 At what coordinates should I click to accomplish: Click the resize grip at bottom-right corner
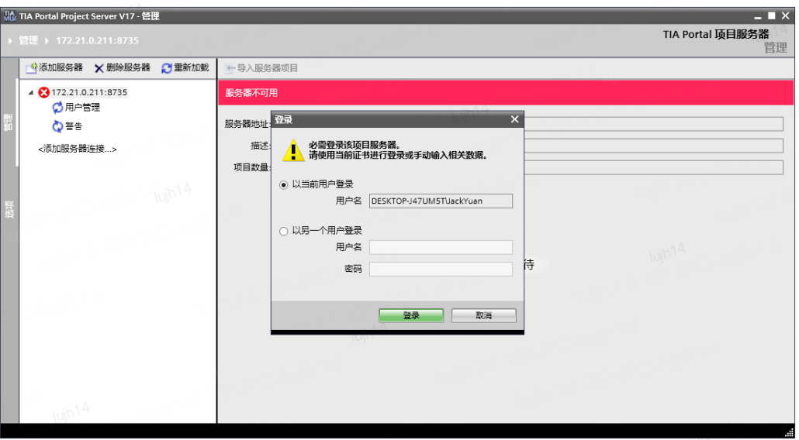(790, 433)
